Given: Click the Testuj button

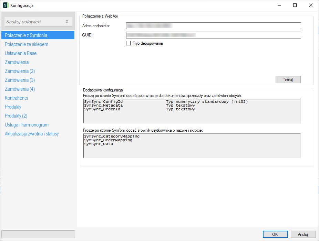Looking at the screenshot, I should click(x=288, y=79).
